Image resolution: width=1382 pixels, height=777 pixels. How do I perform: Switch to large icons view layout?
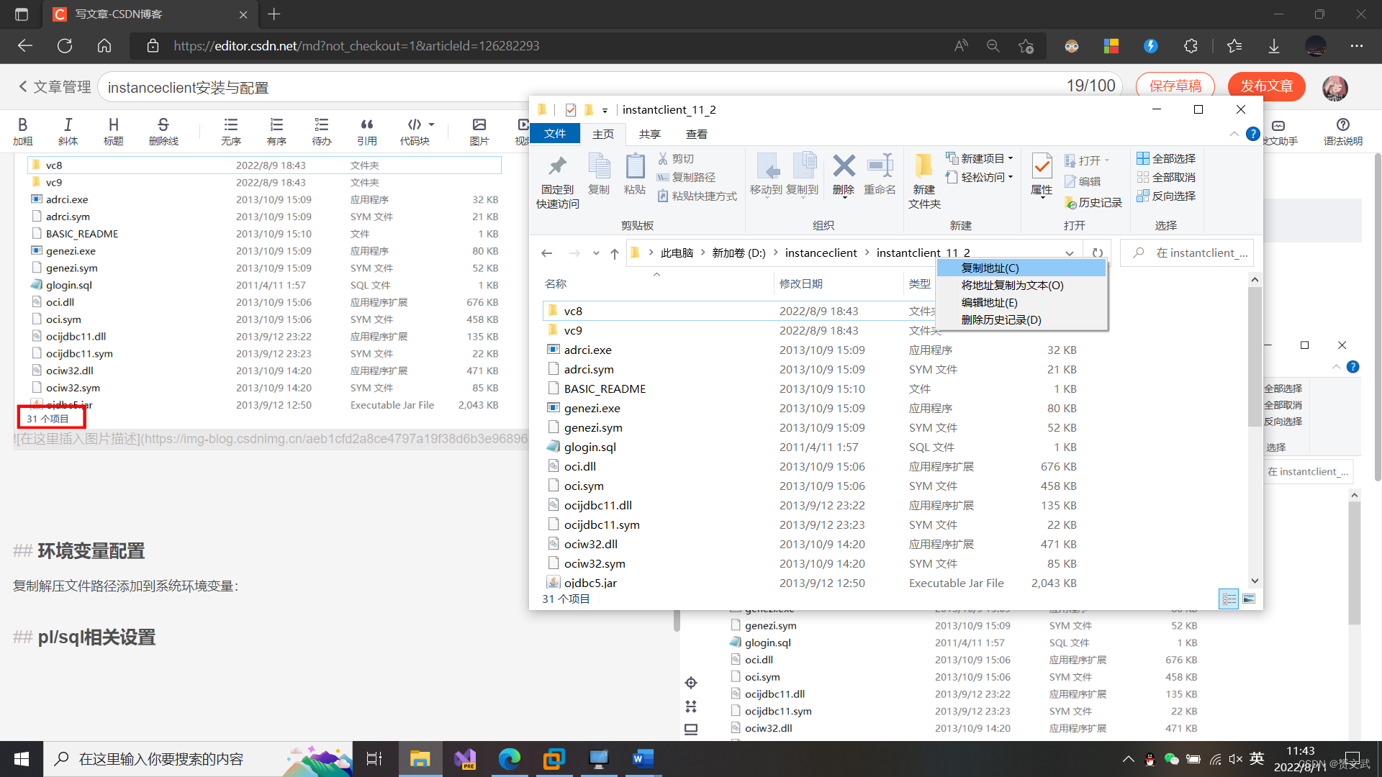point(1249,599)
